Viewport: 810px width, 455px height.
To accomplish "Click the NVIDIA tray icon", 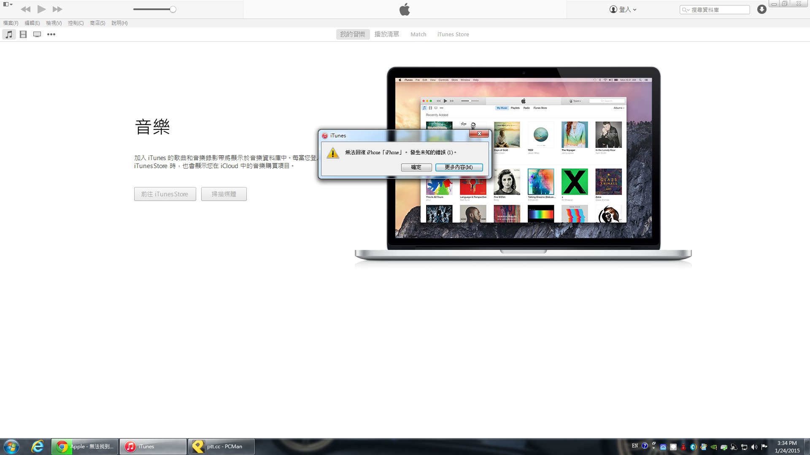I will (x=713, y=447).
